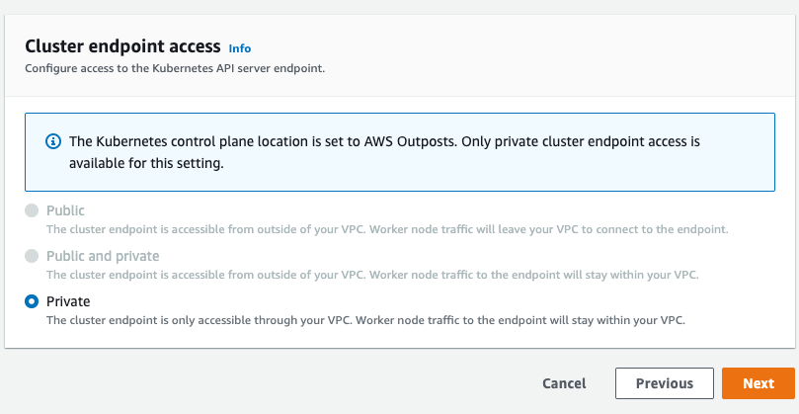Open the Info link beside Cluster endpoint access
The image size is (799, 414).
[x=239, y=48]
